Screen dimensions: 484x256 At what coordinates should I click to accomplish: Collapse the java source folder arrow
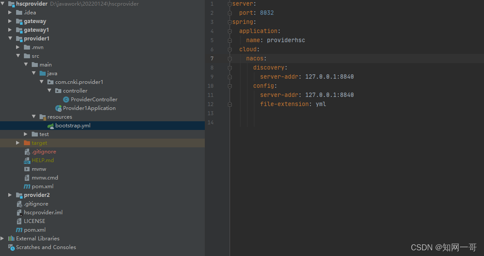(33, 73)
